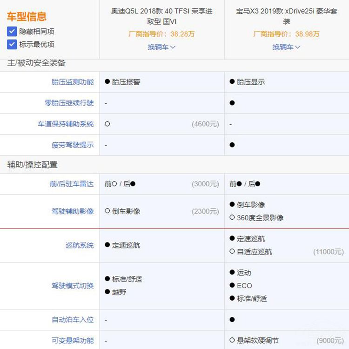Open 换辆车 dropdown under Audi Q5L
Screen dimensions: 349x349
[161, 47]
